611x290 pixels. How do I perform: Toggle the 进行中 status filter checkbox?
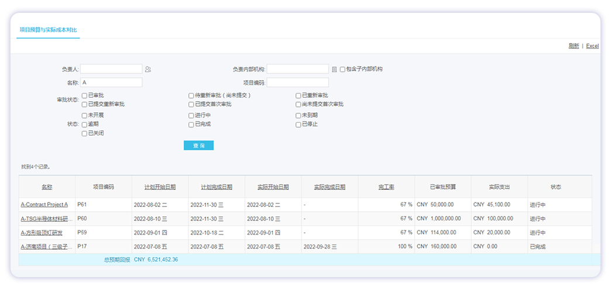[191, 116]
